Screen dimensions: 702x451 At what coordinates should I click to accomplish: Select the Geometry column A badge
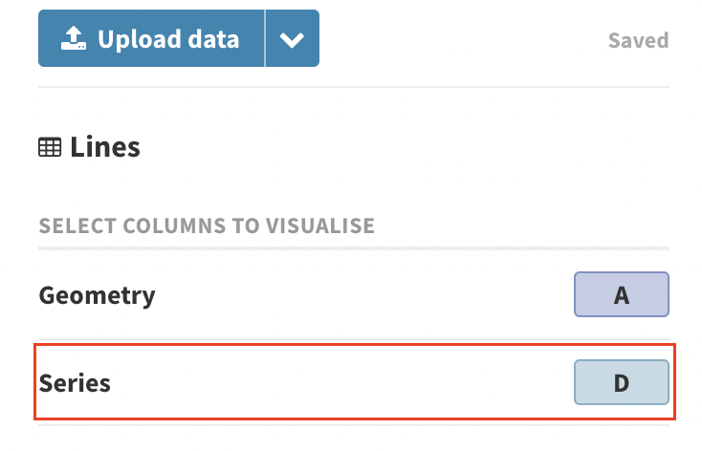622,294
